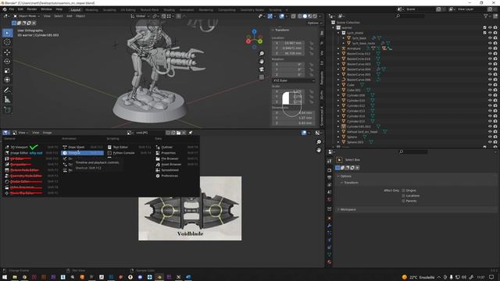Open Material properties tab icon
500x281 pixels.
pos(330,262)
